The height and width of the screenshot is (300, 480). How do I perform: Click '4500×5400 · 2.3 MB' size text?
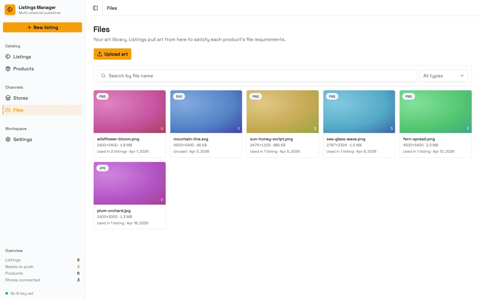(x=421, y=145)
